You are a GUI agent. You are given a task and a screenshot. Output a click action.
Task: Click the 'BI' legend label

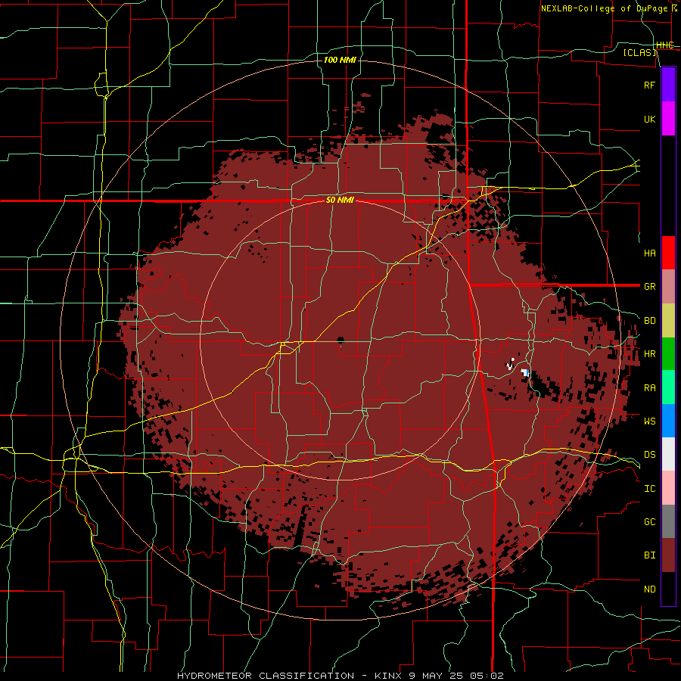pyautogui.click(x=649, y=555)
